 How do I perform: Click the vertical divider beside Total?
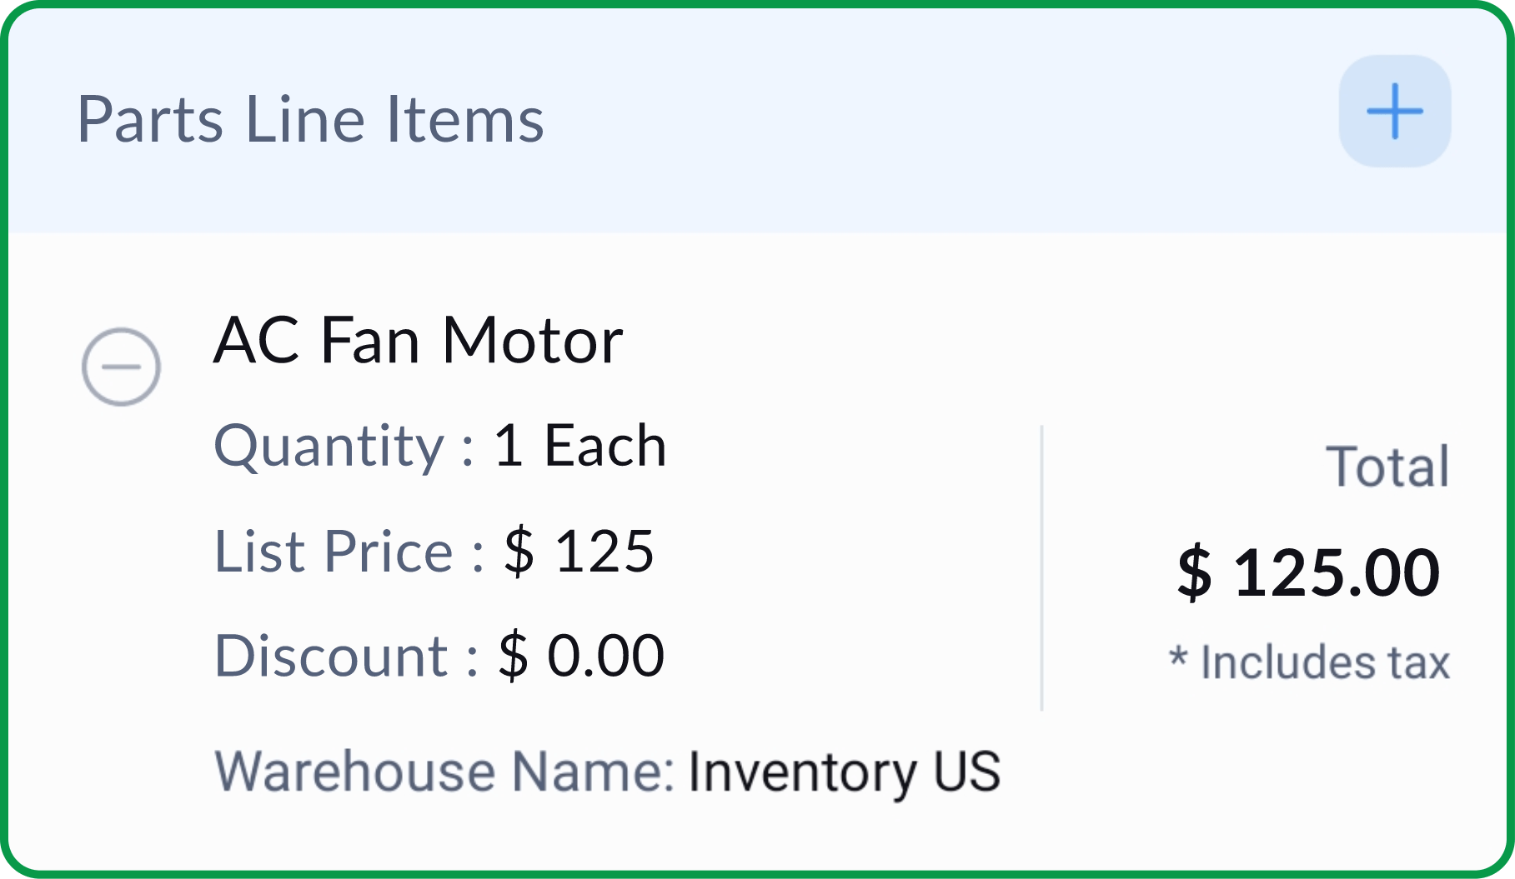(x=1041, y=568)
